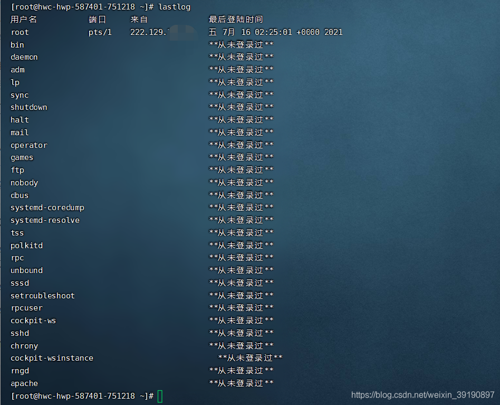Click the 'chrony' username row

tap(24, 346)
